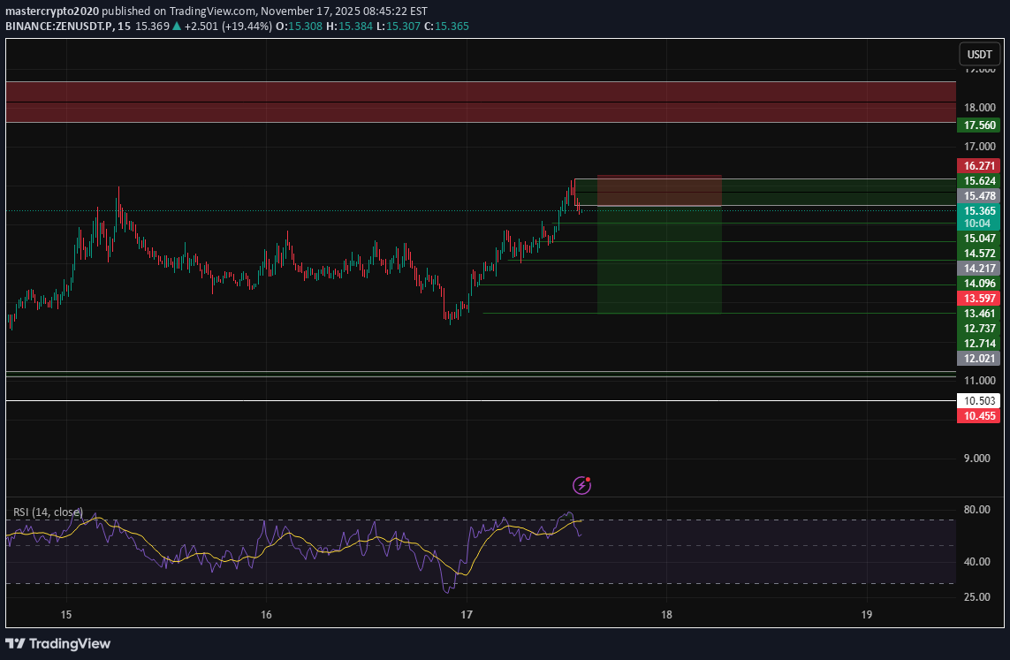Click the TradingView logo icon
Screen dimensions: 1010x660
click(14, 643)
